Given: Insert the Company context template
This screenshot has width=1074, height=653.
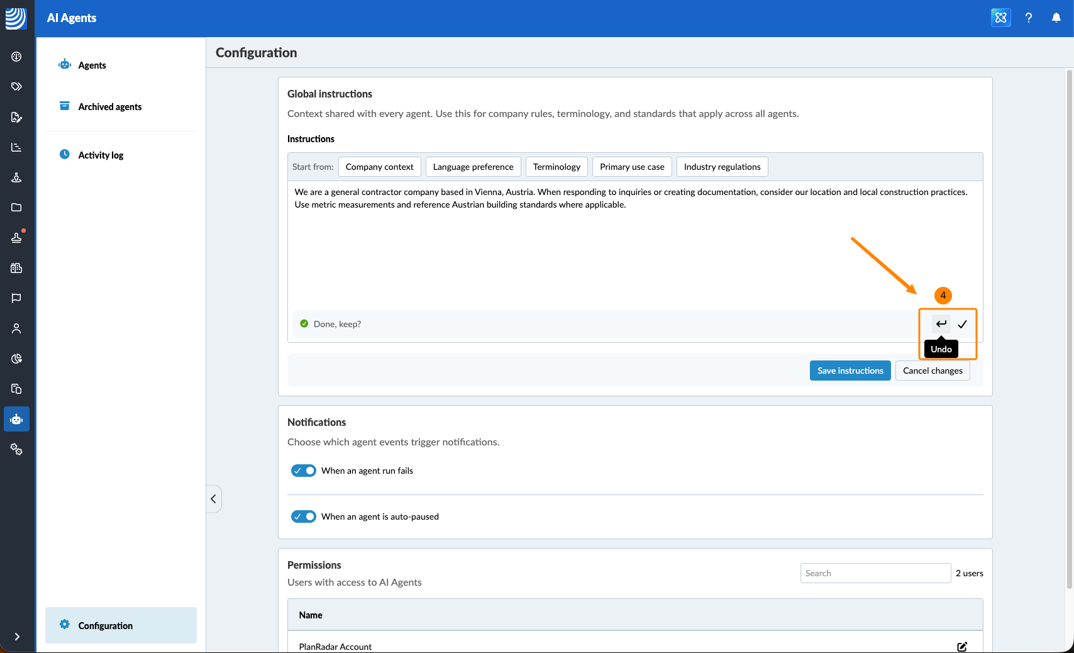Looking at the screenshot, I should 380,167.
